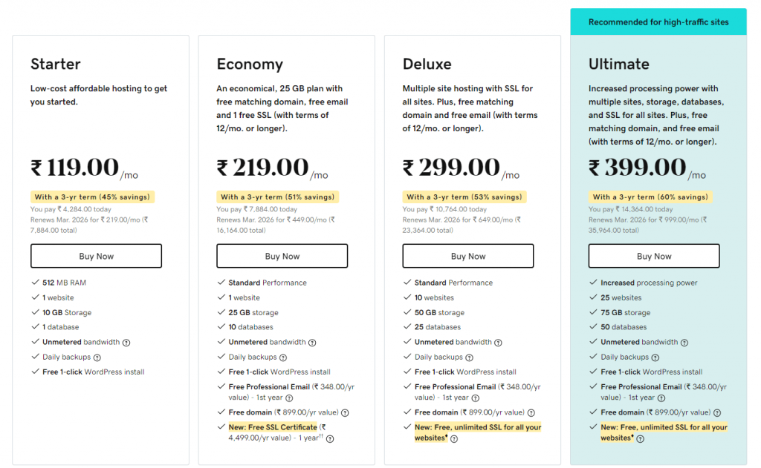Show Unmetered bandwidth info in Ultimate plan

[x=684, y=343]
